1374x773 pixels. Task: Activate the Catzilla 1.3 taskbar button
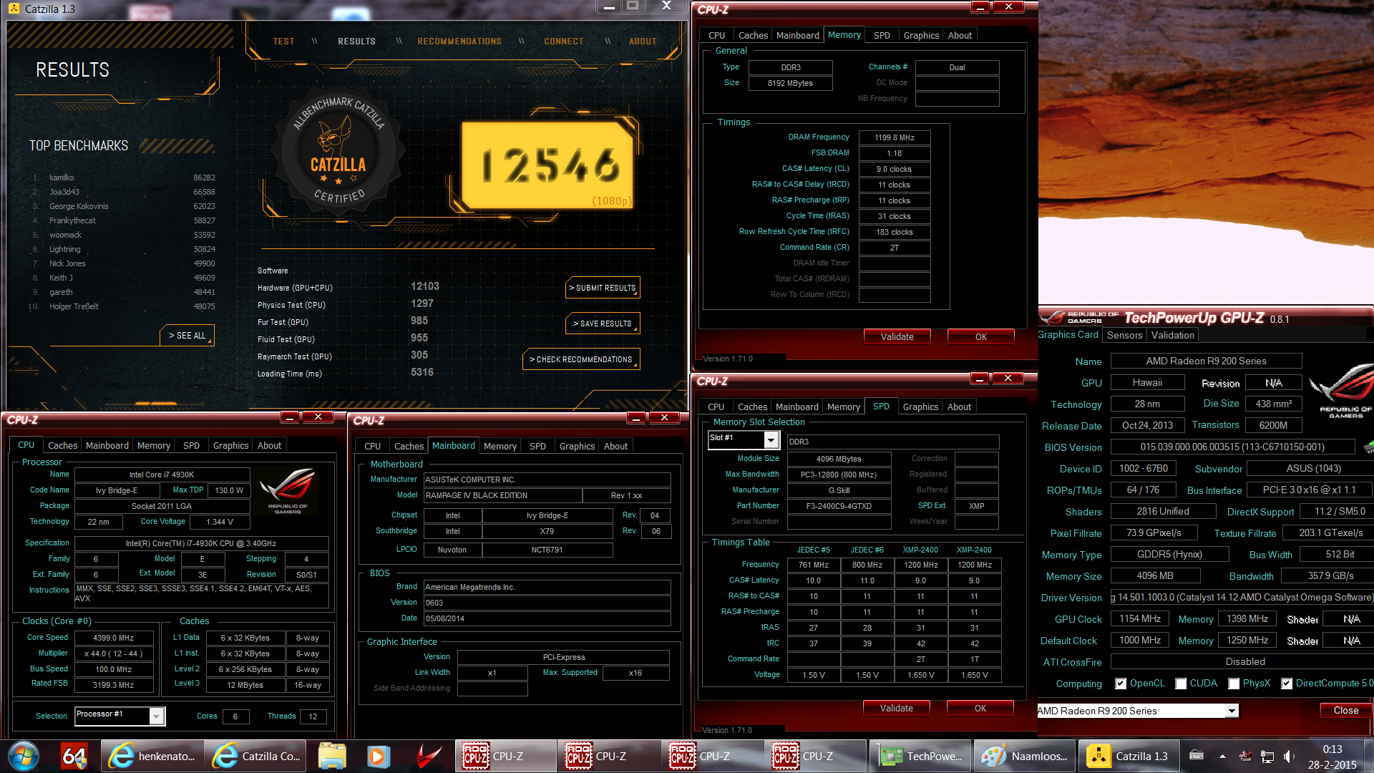pos(1129,756)
